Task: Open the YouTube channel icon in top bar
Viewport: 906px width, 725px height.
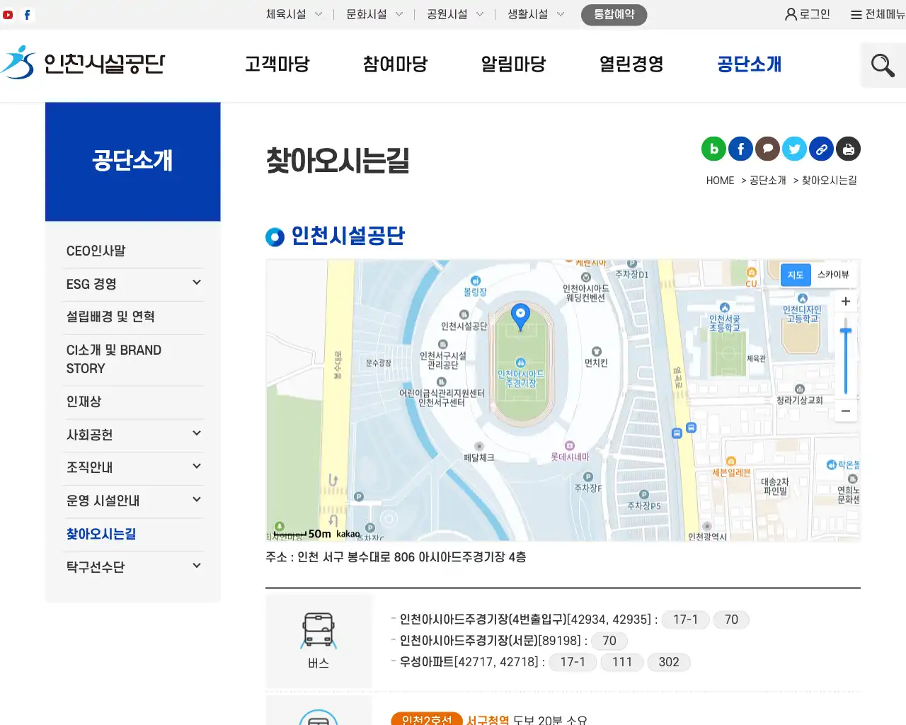Action: [x=8, y=13]
